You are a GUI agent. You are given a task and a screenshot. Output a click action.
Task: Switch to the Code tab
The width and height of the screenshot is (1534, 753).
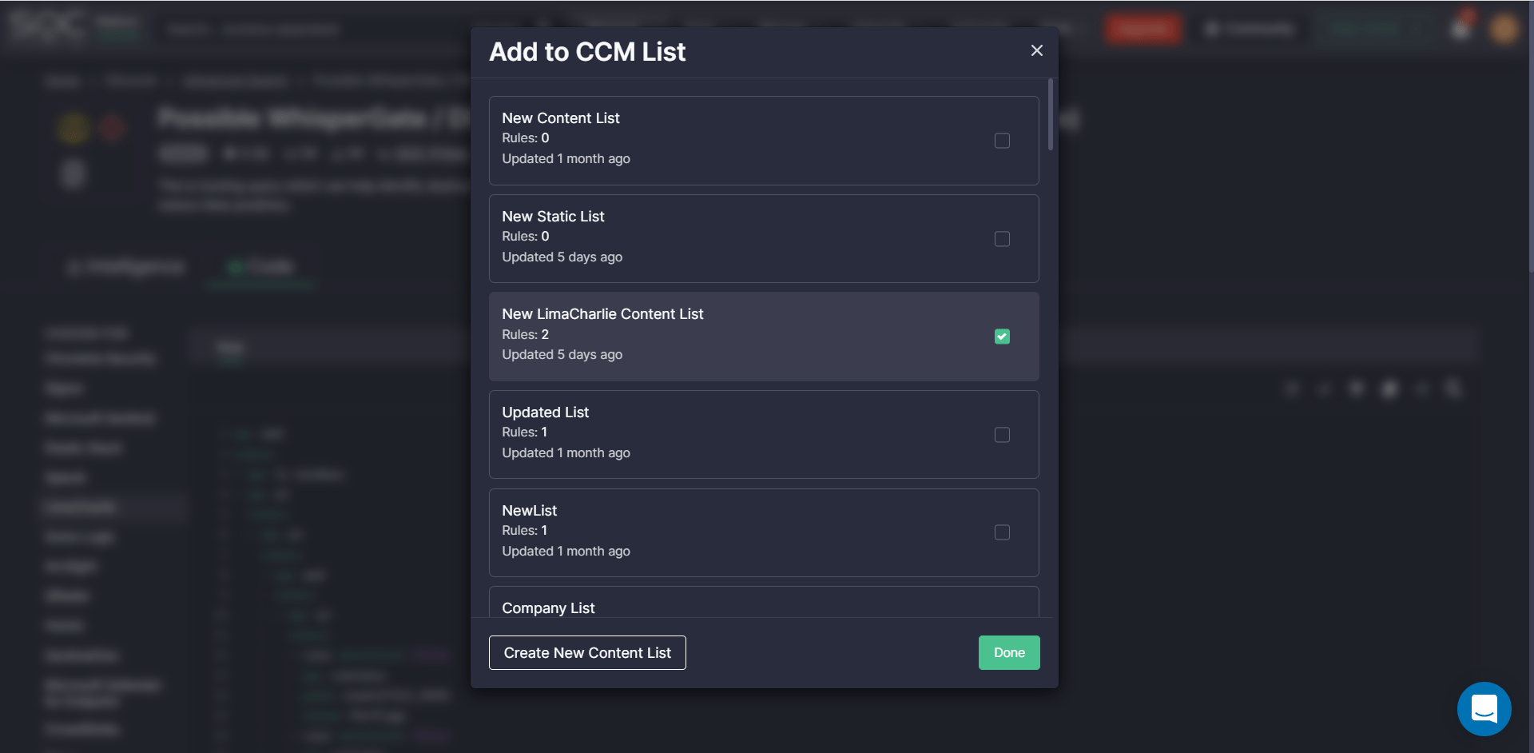pyautogui.click(x=261, y=267)
